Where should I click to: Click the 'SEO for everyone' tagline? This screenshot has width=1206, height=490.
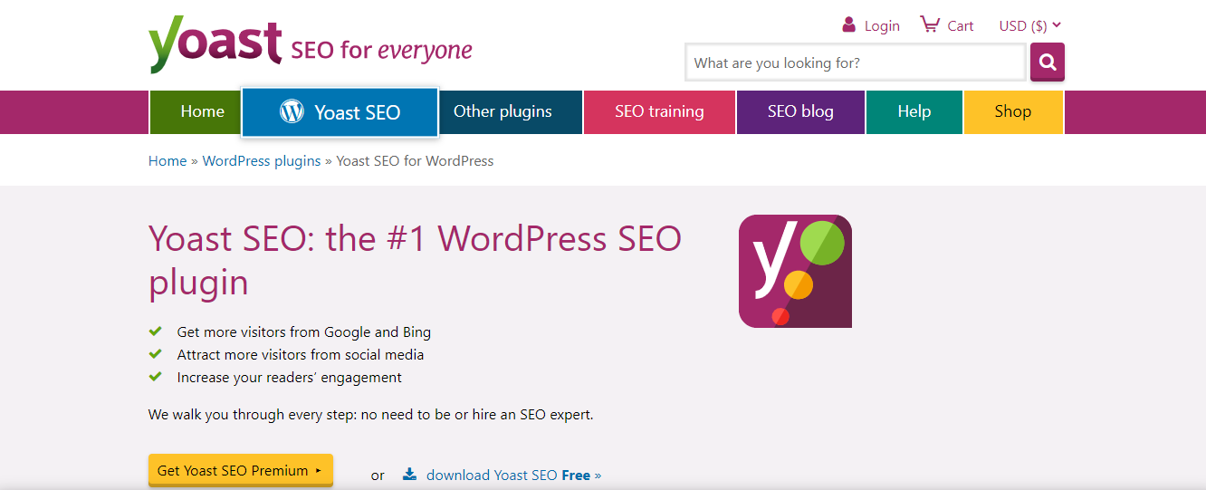(381, 50)
